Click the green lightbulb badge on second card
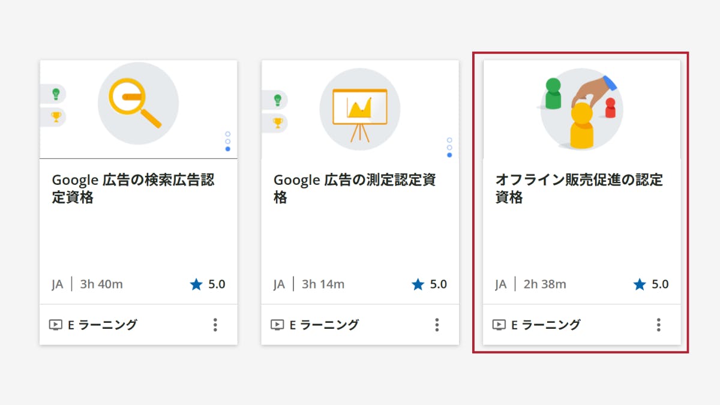 tap(277, 100)
